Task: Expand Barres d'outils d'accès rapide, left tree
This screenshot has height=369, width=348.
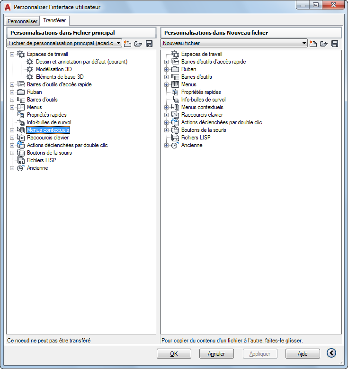Action: [12, 84]
